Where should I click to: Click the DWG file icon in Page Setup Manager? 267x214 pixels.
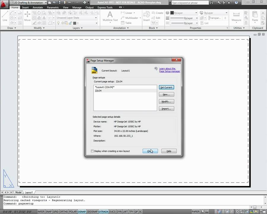pyautogui.click(x=94, y=70)
